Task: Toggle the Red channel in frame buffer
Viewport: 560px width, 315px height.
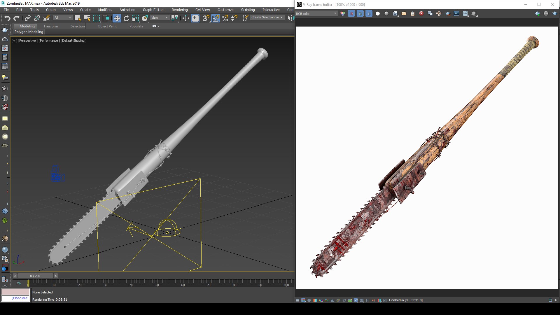Action: tap(351, 14)
